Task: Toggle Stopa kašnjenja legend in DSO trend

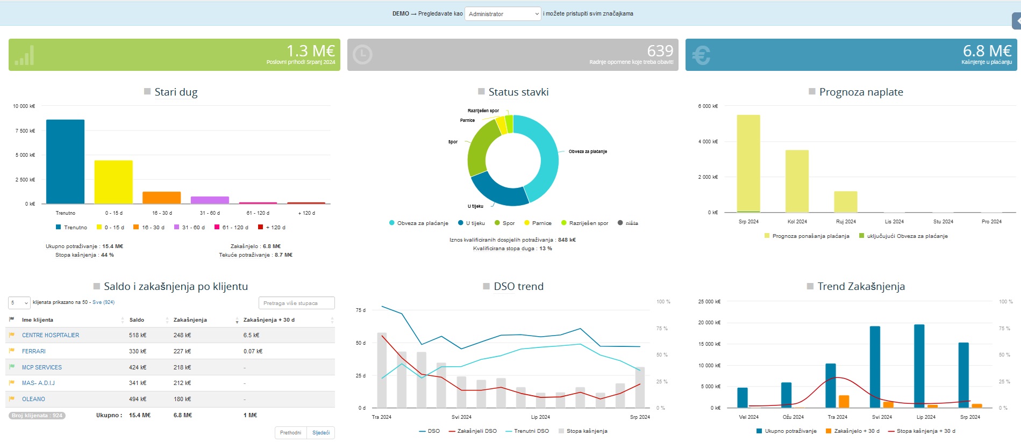Action: (583, 431)
